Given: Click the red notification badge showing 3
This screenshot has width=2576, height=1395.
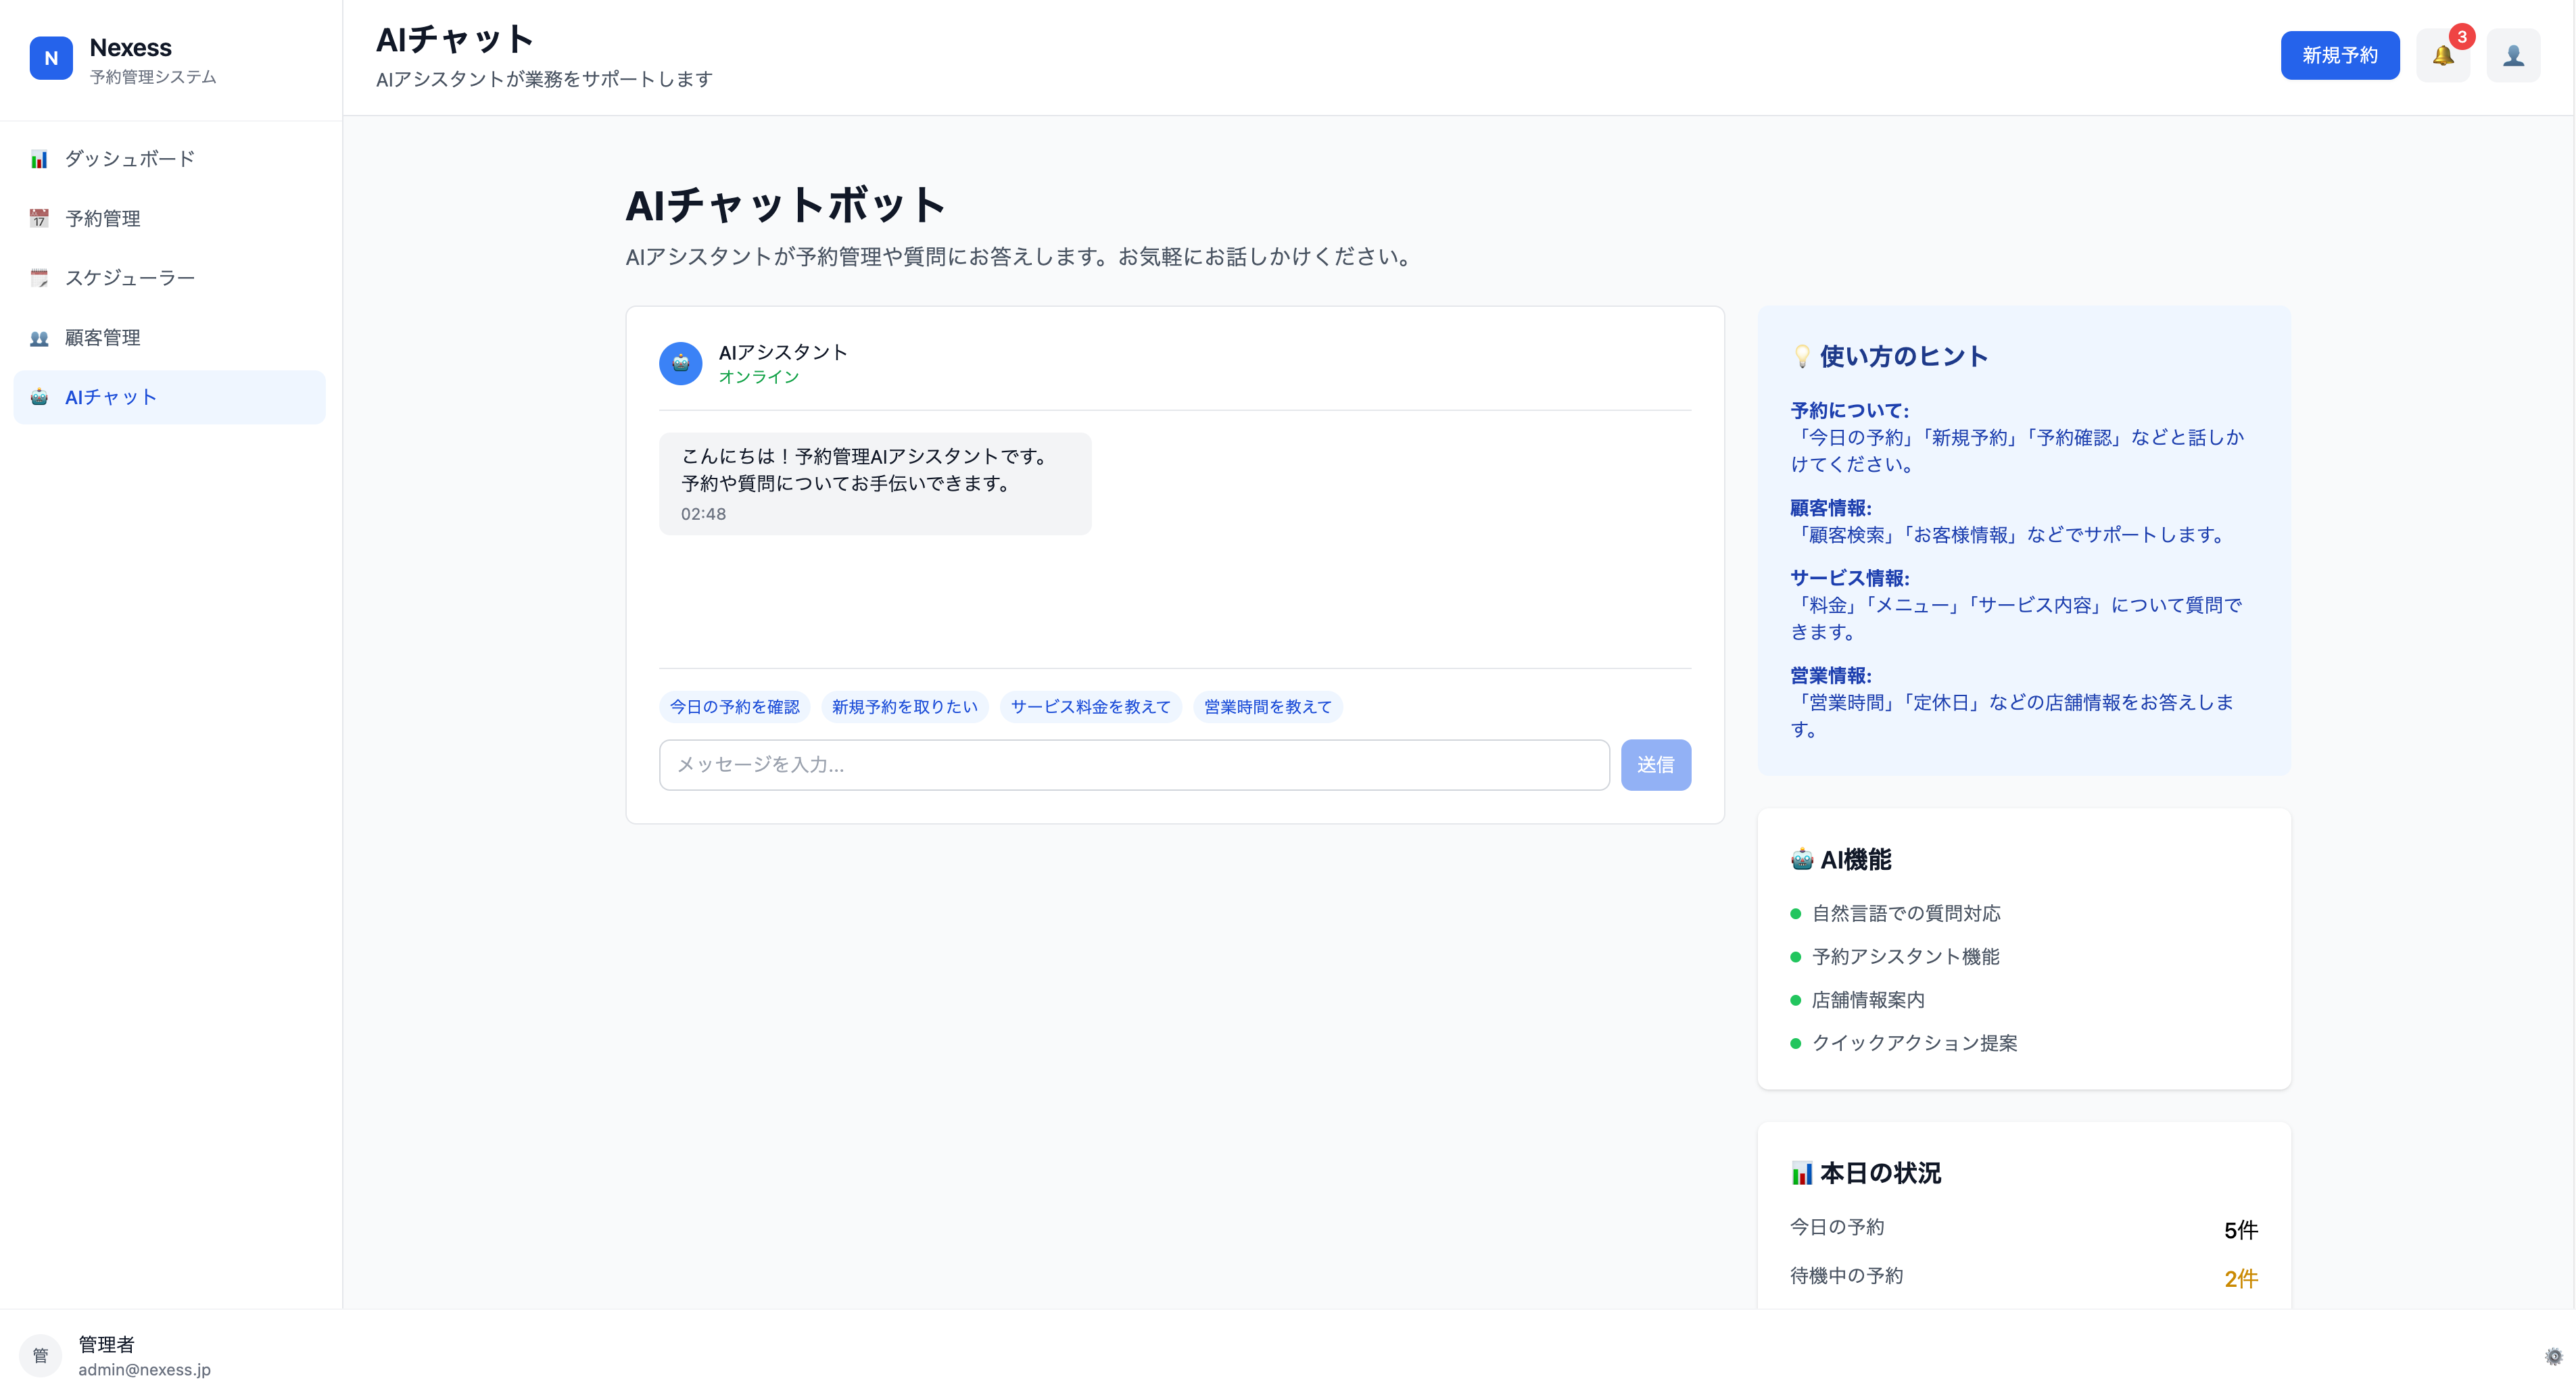Looking at the screenshot, I should tap(2462, 37).
